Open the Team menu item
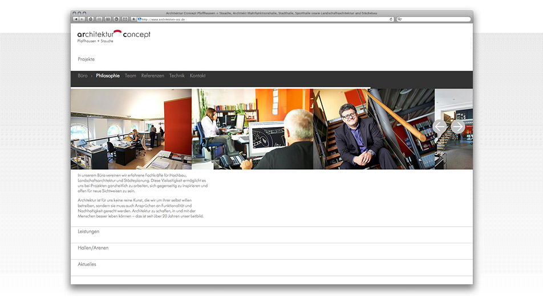This screenshot has width=543, height=302. 131,76
